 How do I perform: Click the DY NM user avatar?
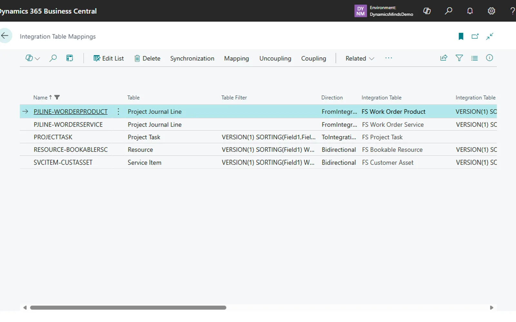[x=361, y=11]
